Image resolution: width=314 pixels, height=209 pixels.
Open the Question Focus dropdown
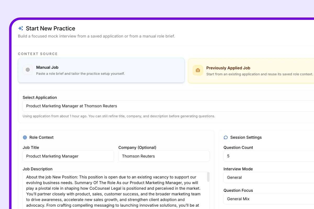coord(268,199)
